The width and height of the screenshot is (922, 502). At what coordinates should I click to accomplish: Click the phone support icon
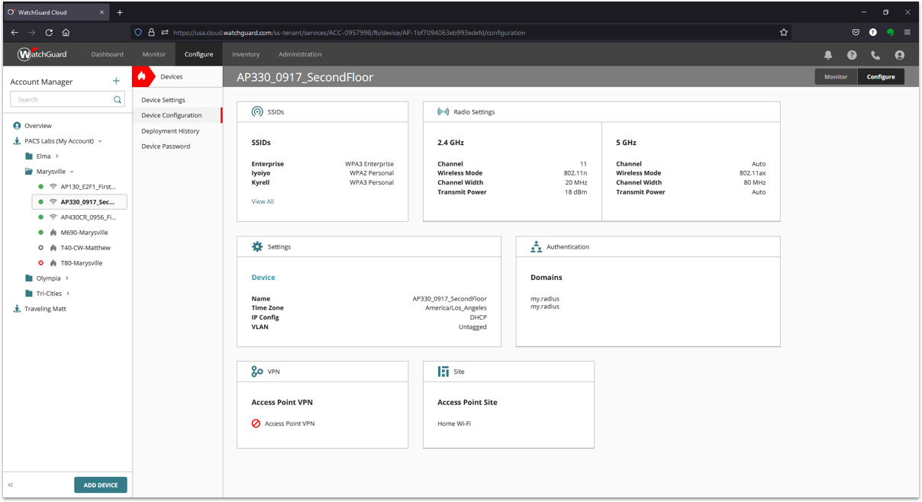pyautogui.click(x=875, y=55)
